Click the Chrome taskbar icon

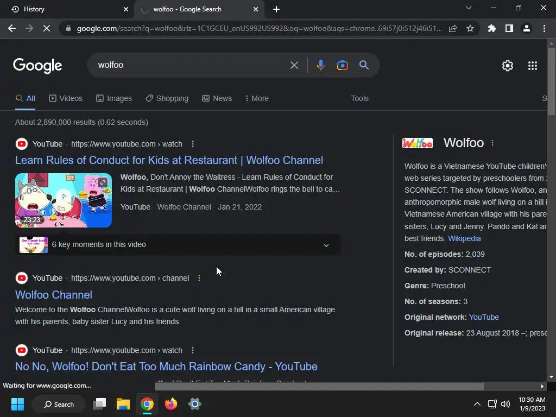pos(147,404)
